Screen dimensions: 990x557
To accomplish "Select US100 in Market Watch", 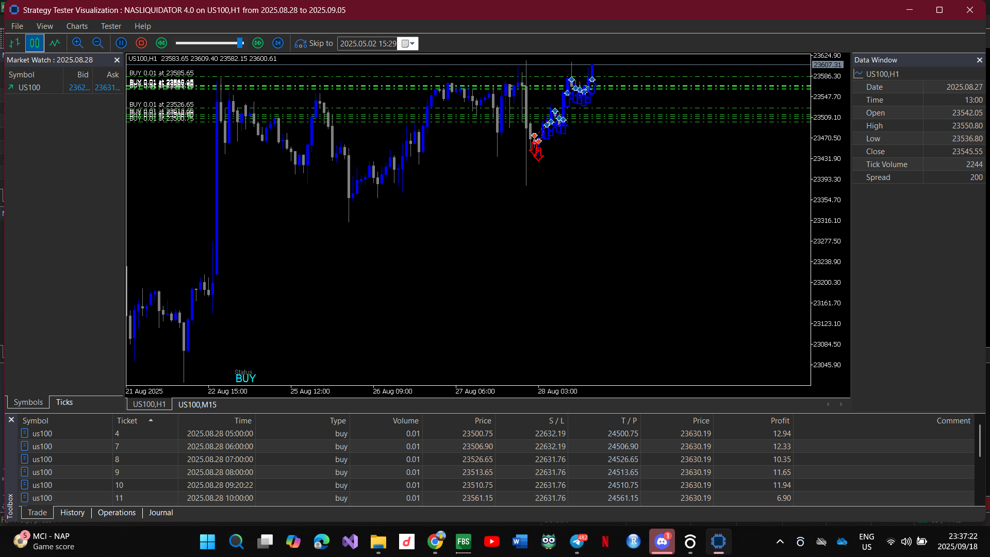I will pos(64,88).
